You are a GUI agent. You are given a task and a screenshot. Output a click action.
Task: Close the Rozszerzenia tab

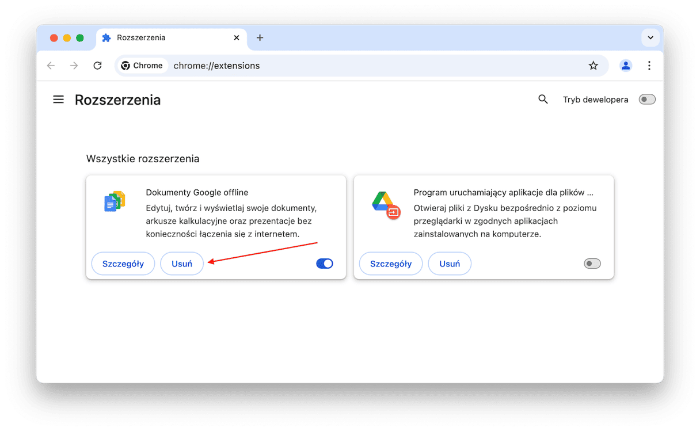[237, 37]
